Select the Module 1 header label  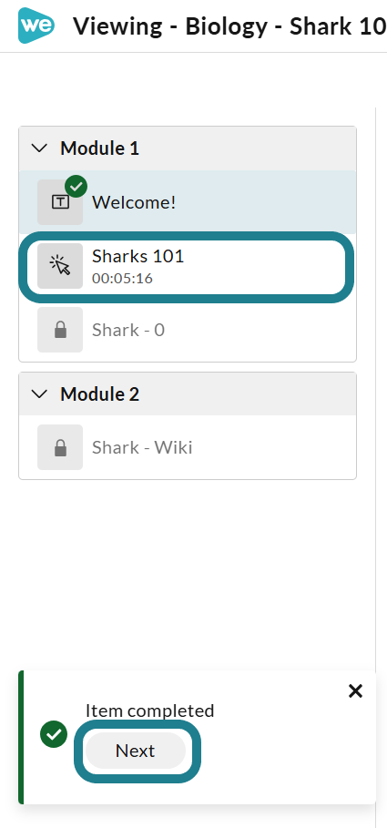click(x=100, y=148)
